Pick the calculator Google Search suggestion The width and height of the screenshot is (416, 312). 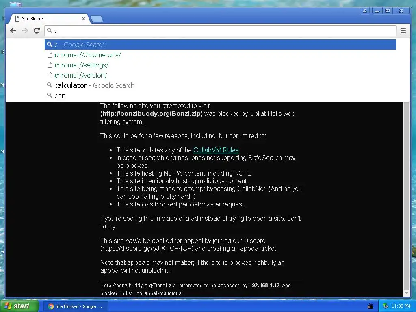coord(221,85)
